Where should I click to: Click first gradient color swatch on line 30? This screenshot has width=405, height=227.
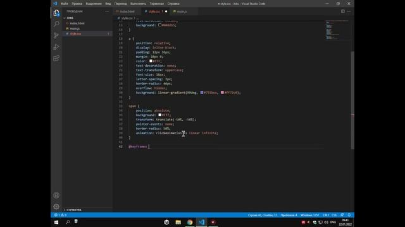(202, 93)
